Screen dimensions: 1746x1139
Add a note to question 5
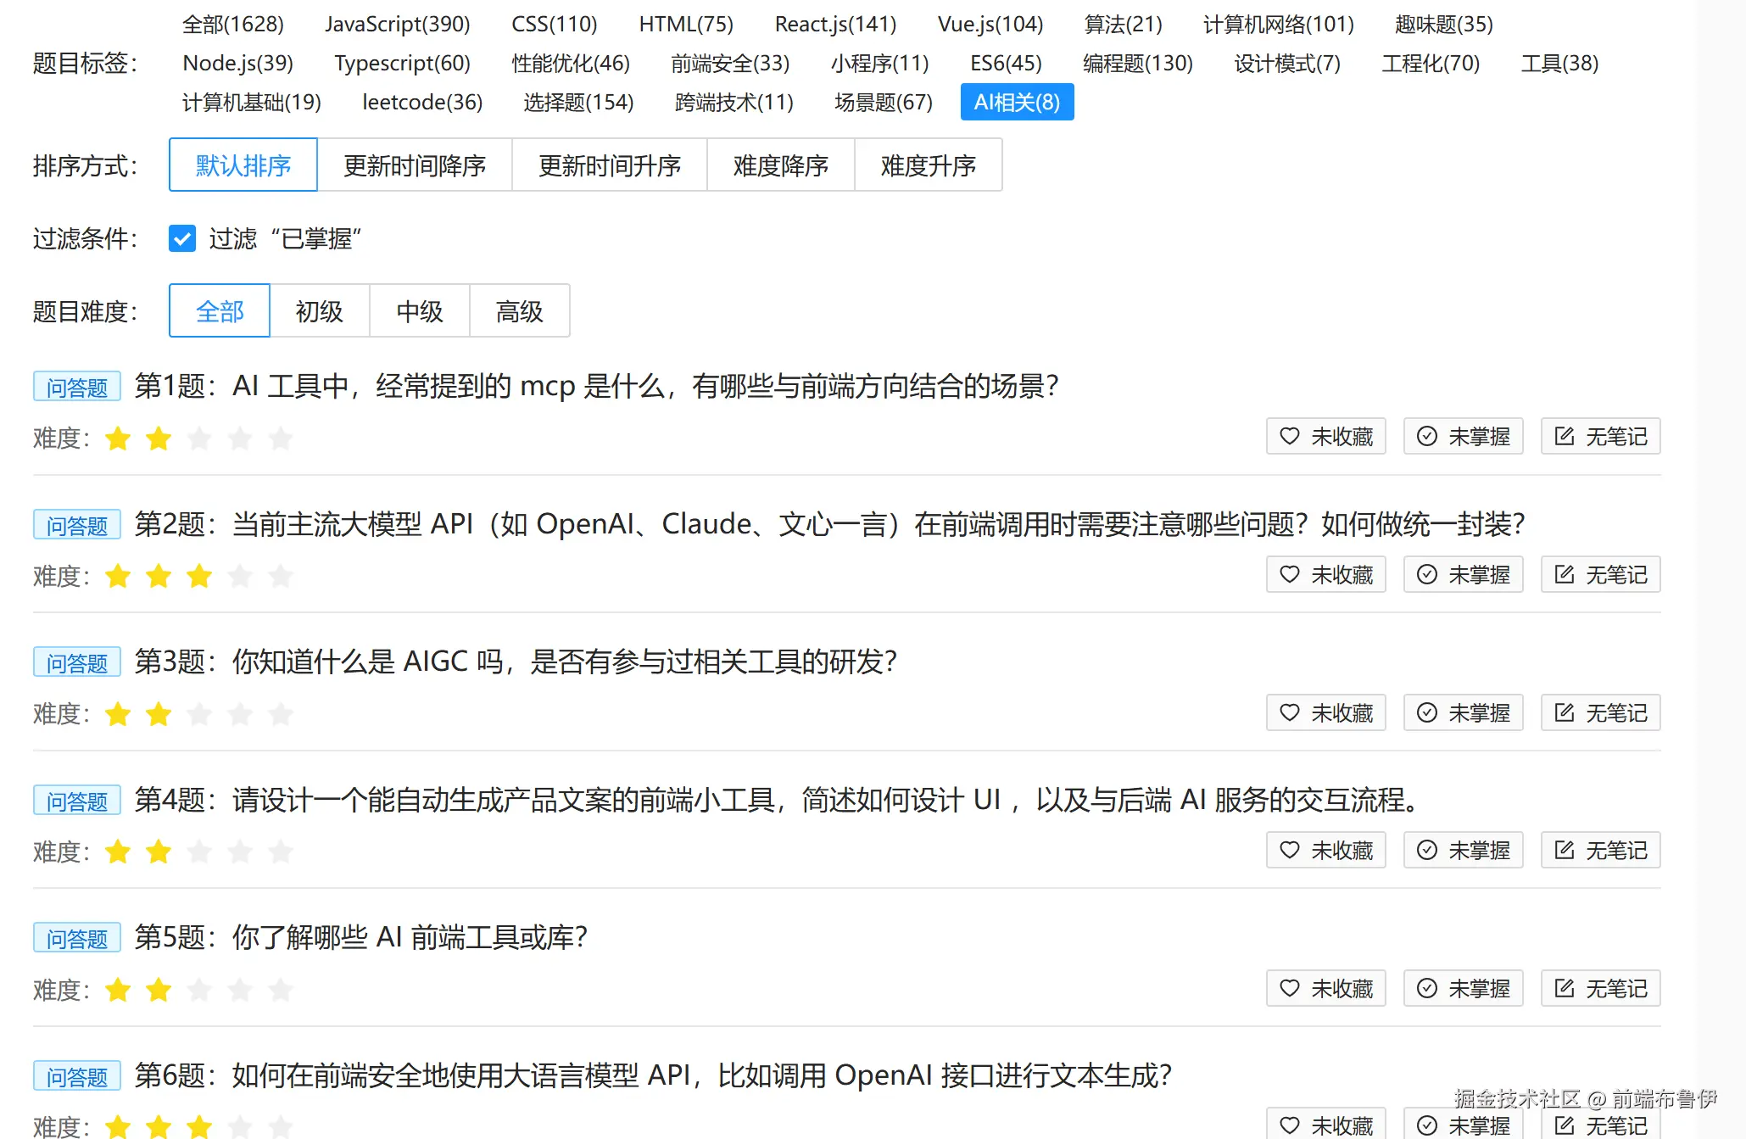click(1599, 987)
